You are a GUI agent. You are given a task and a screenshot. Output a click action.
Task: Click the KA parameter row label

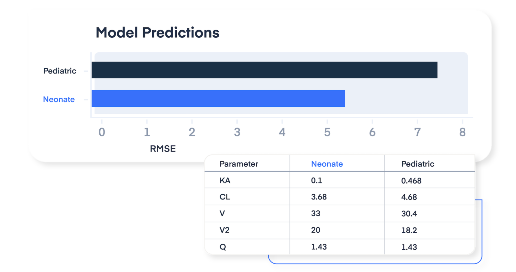pos(225,180)
